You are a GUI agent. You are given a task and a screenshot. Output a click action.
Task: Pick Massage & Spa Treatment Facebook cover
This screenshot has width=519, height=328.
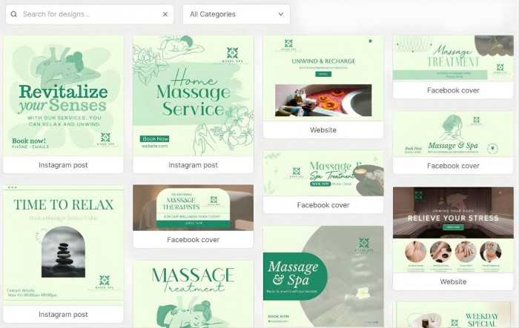tap(323, 173)
